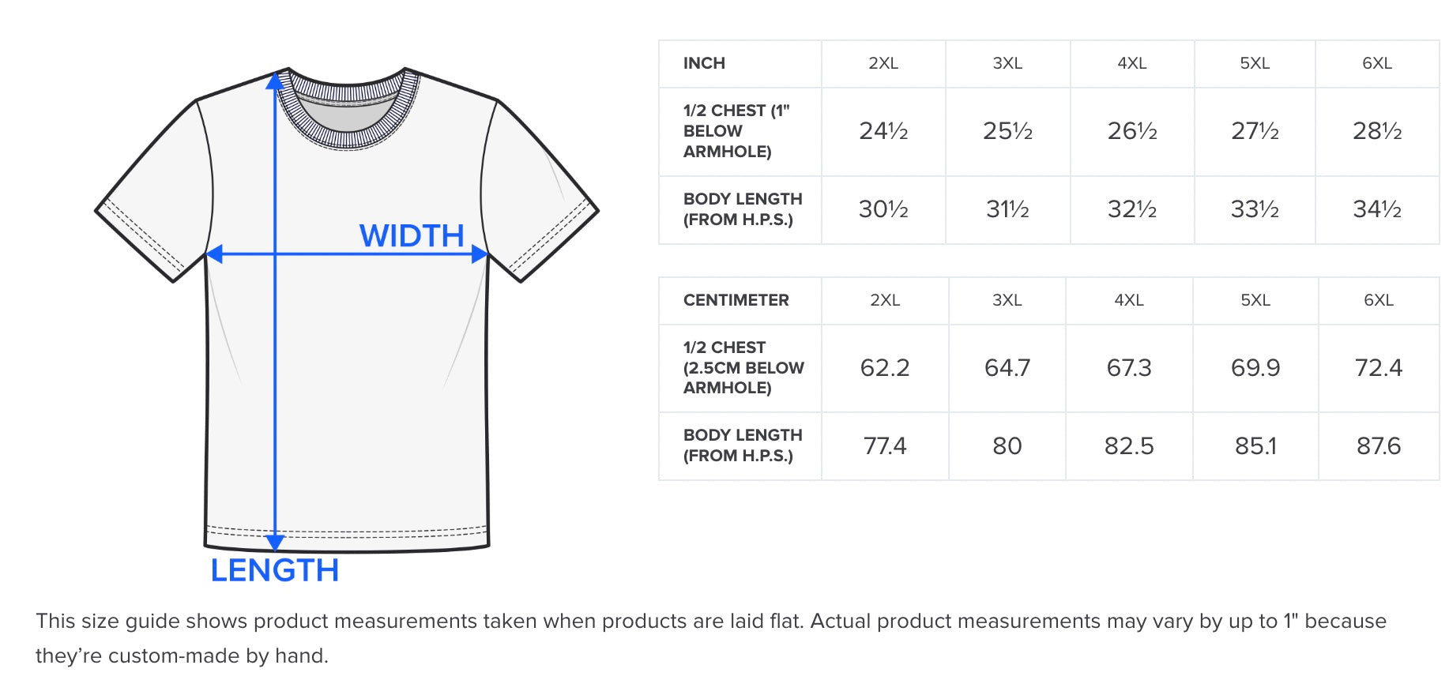
Task: Click the 6XL column header in inch table
Action: click(x=1376, y=63)
